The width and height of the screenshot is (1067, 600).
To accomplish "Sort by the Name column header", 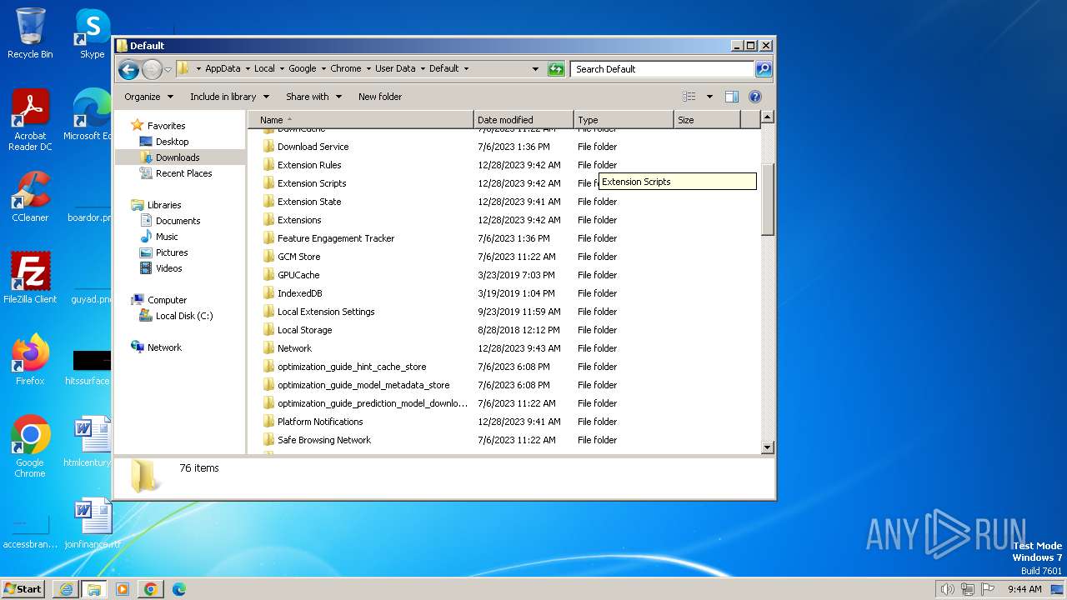I will pyautogui.click(x=361, y=120).
